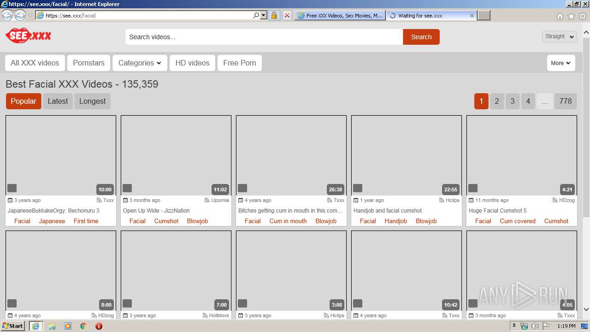Expand the Categories dropdown
The image size is (590, 332).
pos(140,63)
